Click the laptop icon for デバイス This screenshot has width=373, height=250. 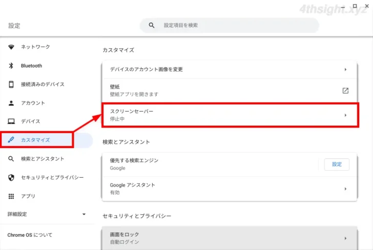click(x=11, y=121)
